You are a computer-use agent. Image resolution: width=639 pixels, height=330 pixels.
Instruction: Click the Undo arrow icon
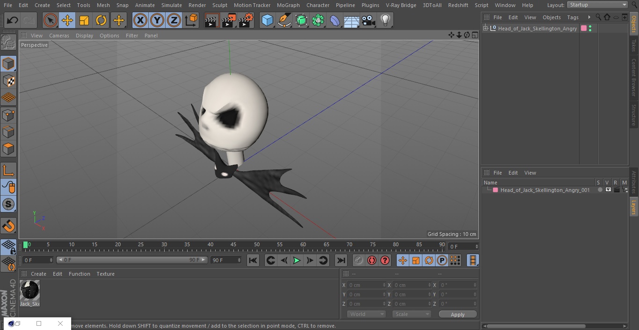13,21
